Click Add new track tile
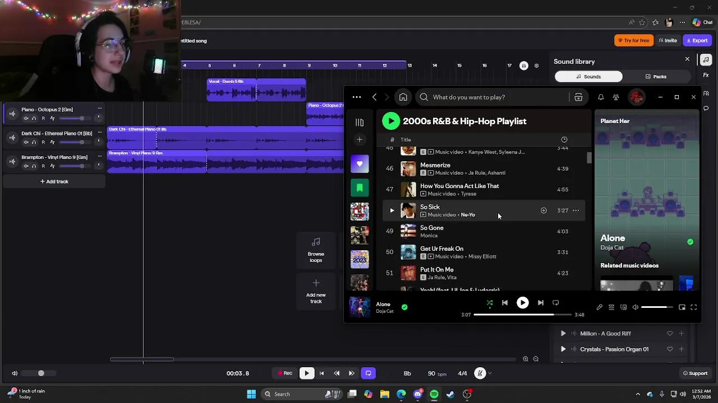This screenshot has width=718, height=403. (316, 291)
